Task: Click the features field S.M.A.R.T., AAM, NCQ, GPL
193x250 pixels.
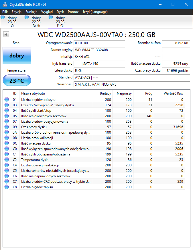Action: tap(132, 84)
